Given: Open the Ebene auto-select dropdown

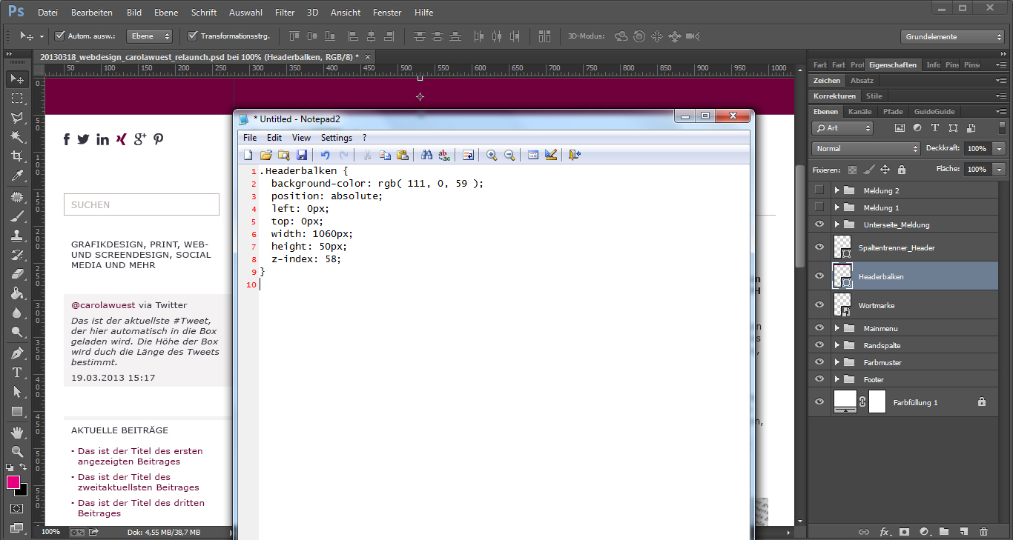Looking at the screenshot, I should coord(149,36).
